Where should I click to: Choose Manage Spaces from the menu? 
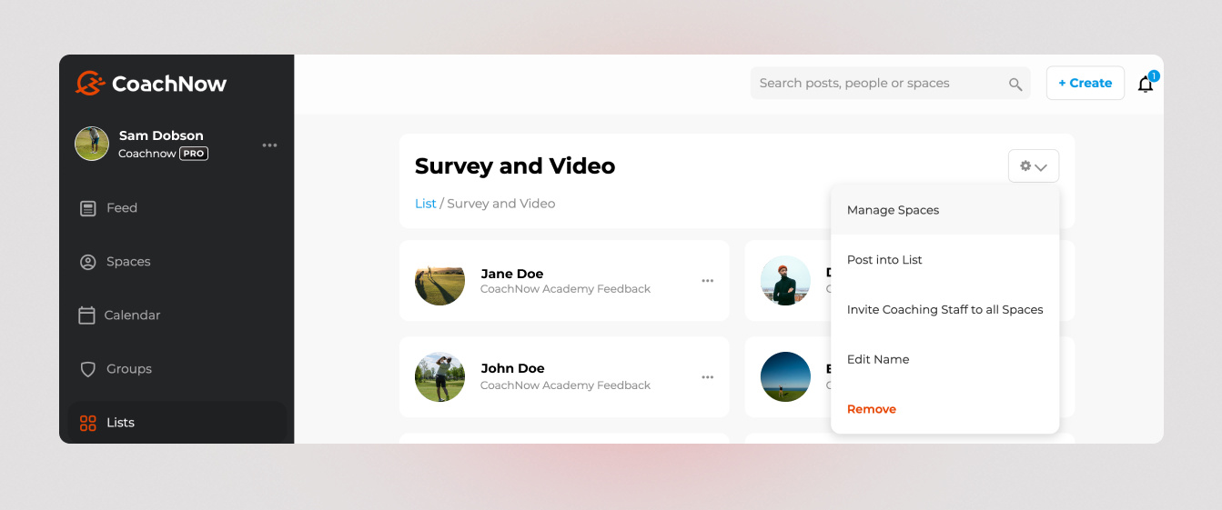pyautogui.click(x=893, y=210)
